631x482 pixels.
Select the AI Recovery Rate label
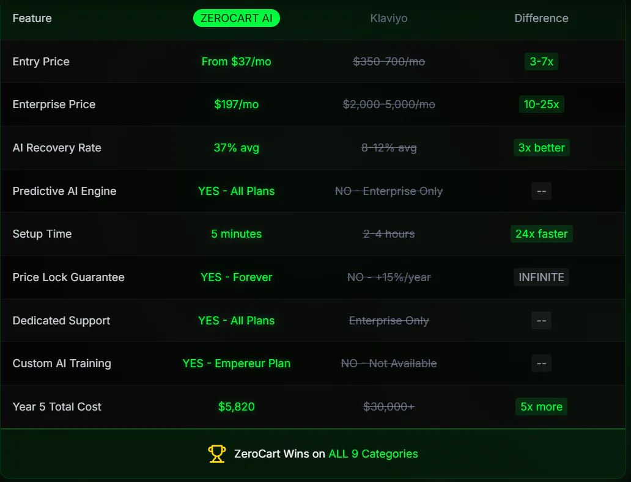57,148
